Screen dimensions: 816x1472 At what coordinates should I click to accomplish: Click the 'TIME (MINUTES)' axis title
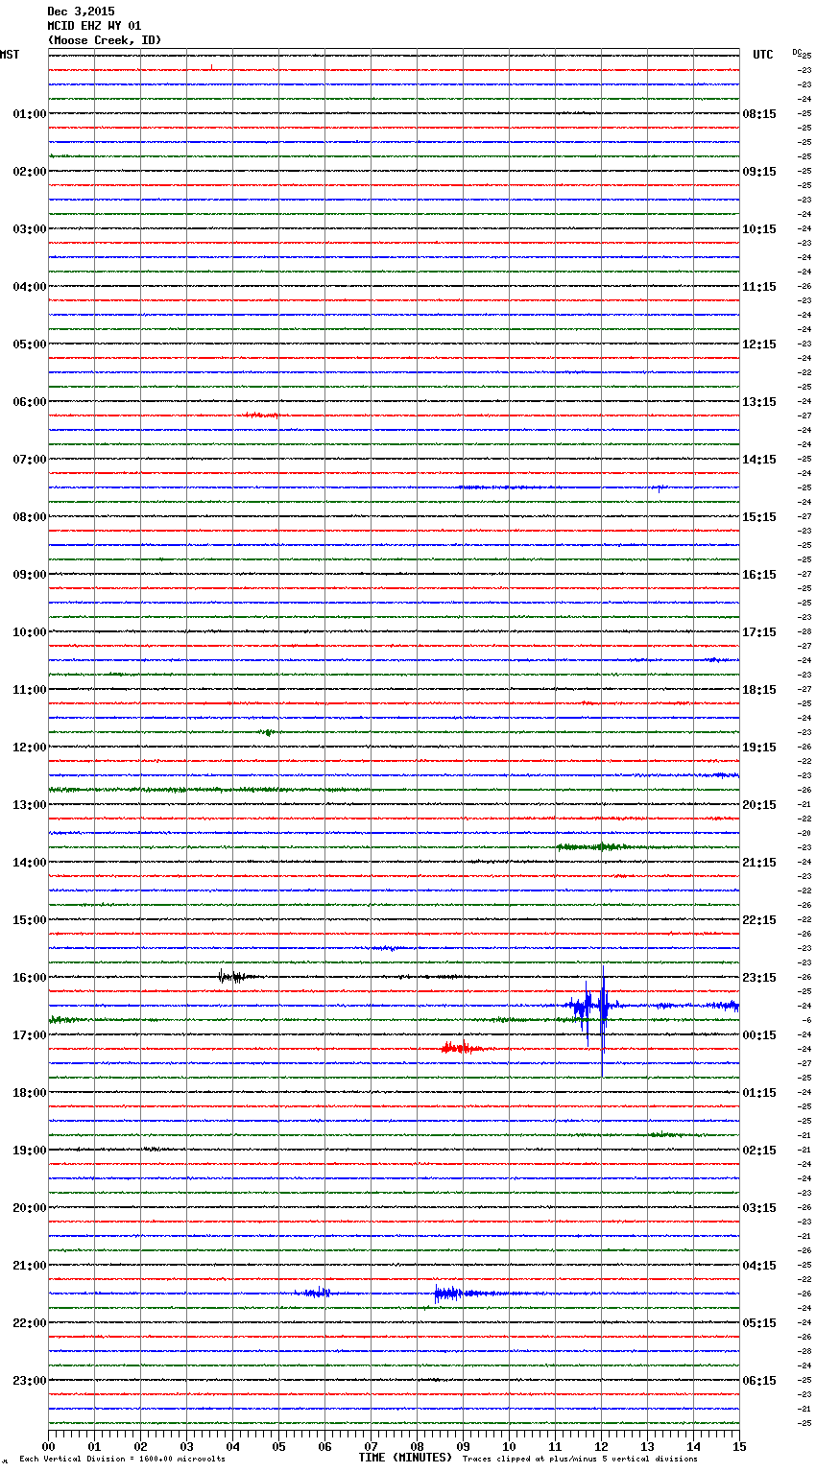[x=405, y=1458]
